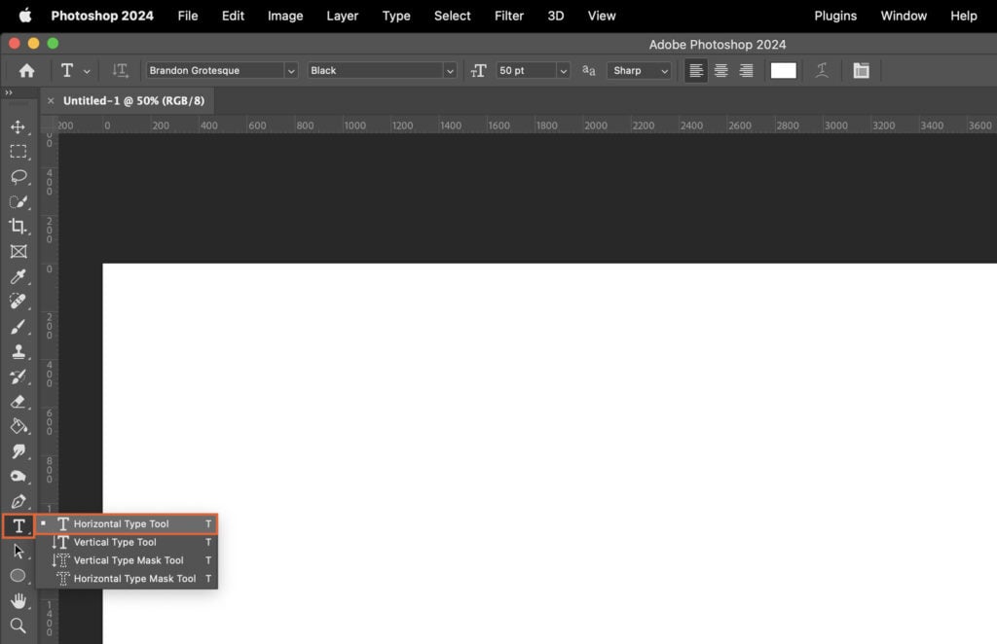Select the Hand tool
The image size is (997, 644).
pos(18,602)
